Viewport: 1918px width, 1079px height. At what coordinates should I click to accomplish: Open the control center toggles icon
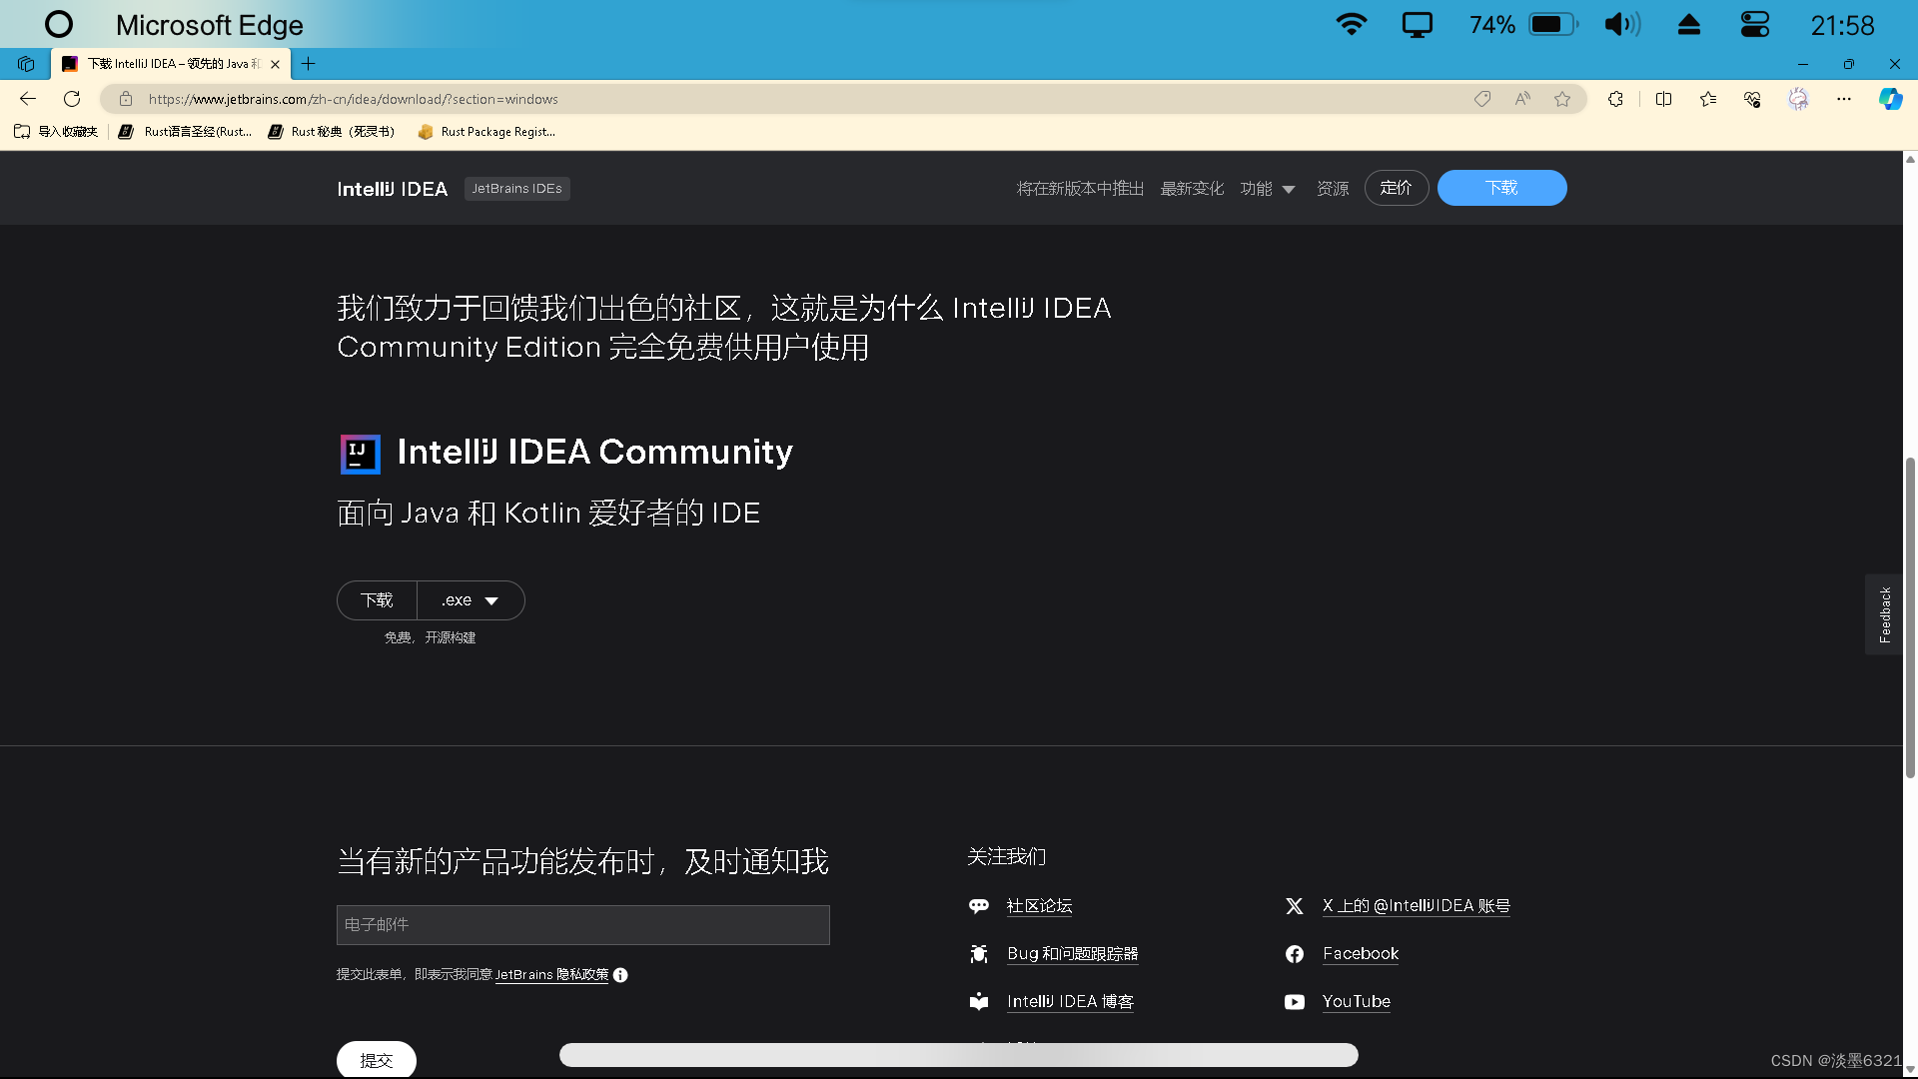1755,24
